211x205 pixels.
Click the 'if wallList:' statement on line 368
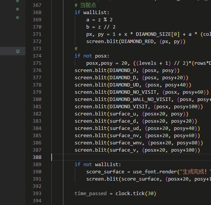[92, 13]
